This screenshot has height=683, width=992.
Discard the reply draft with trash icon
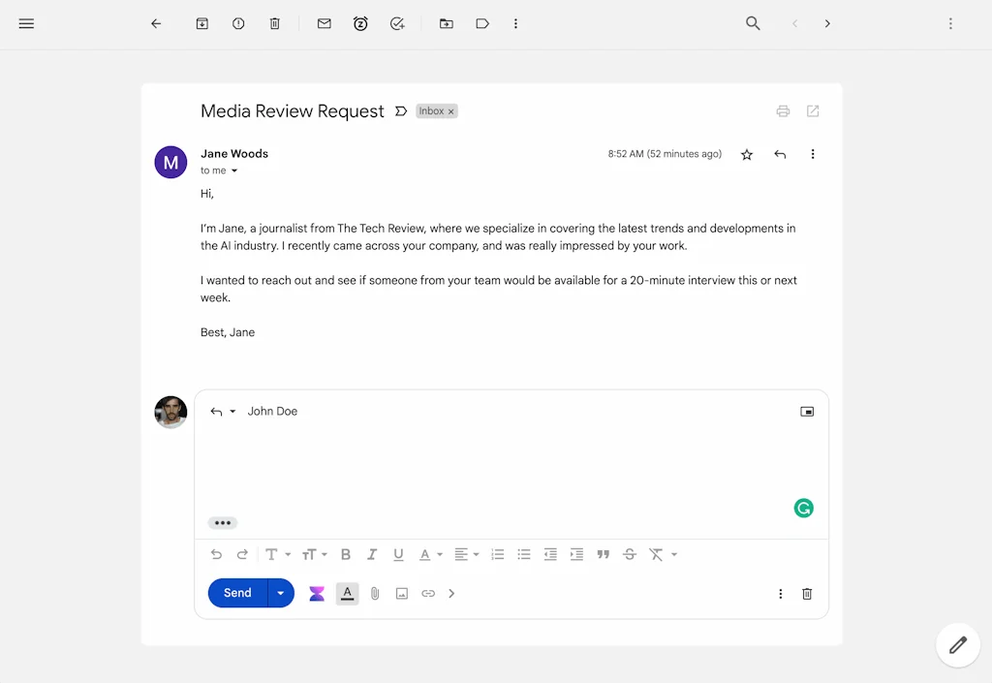tap(807, 594)
